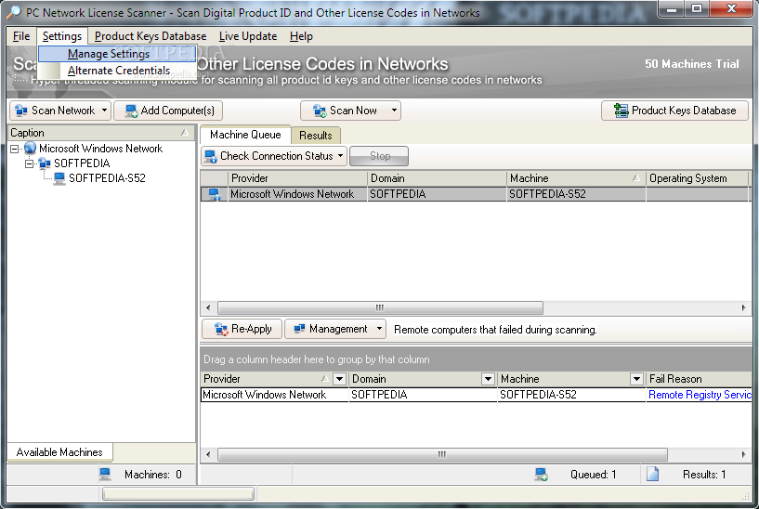Click the failed list scroll right arrow
Image resolution: width=759 pixels, height=509 pixels.
(744, 454)
